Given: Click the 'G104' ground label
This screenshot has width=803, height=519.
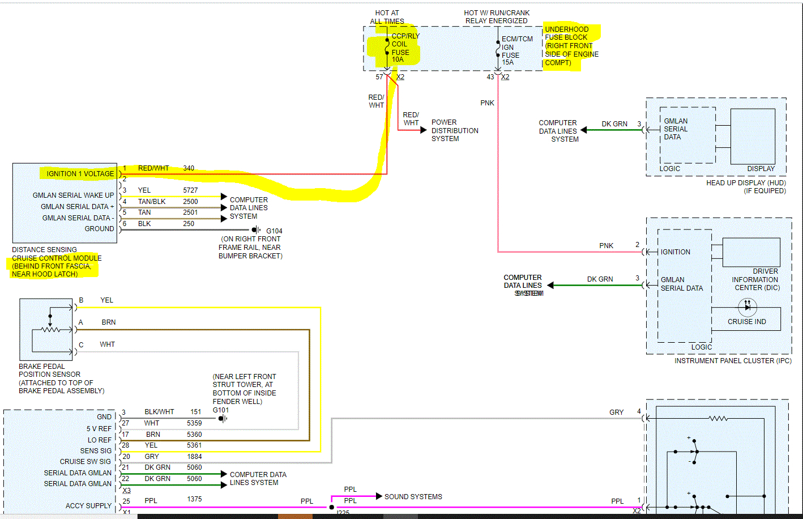Looking at the screenshot, I should point(274,231).
